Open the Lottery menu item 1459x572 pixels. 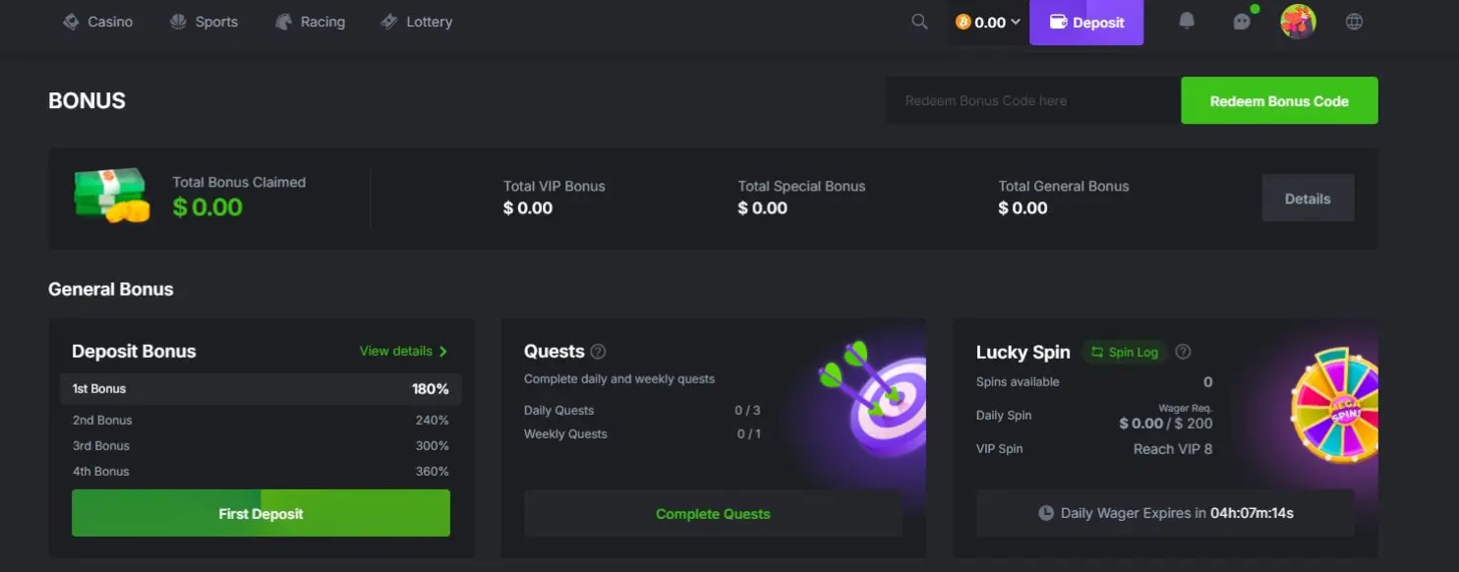(x=416, y=22)
